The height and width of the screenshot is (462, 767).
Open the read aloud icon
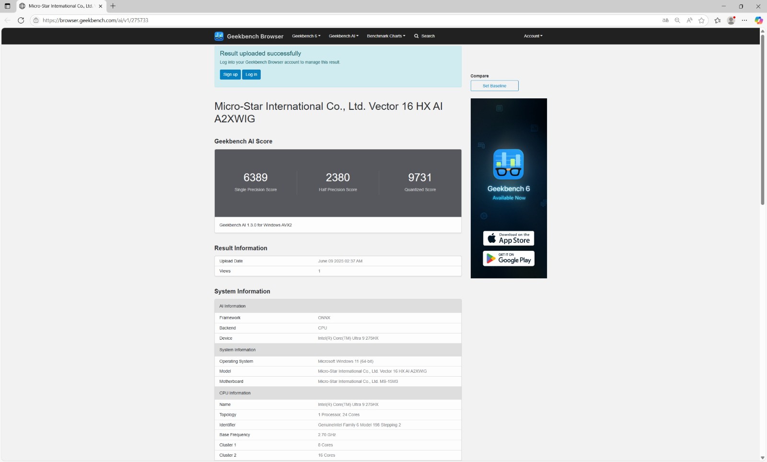click(x=689, y=20)
